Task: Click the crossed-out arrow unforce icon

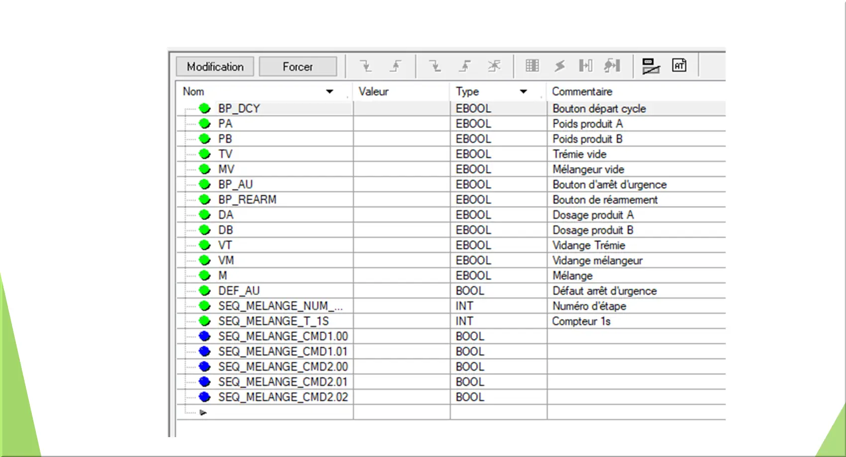Action: [494, 66]
